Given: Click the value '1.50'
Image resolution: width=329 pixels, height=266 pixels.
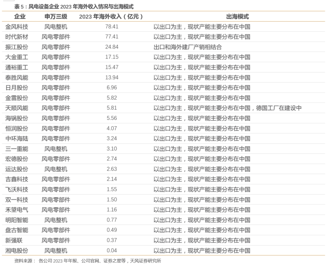Looking at the screenshot, I should [x=112, y=200].
